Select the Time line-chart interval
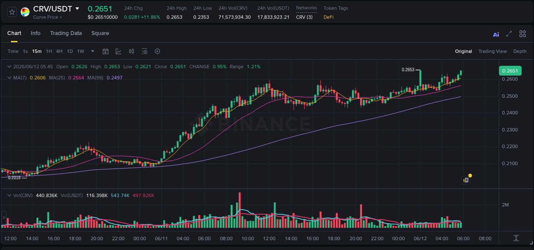This screenshot has width=534, height=250. (13, 51)
